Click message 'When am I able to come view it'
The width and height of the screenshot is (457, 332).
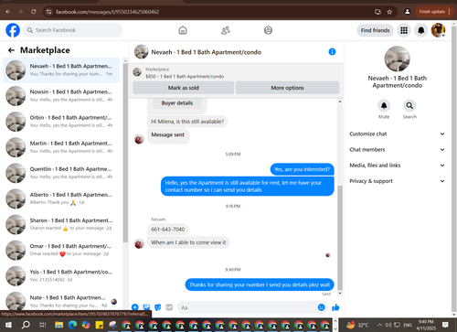click(188, 242)
